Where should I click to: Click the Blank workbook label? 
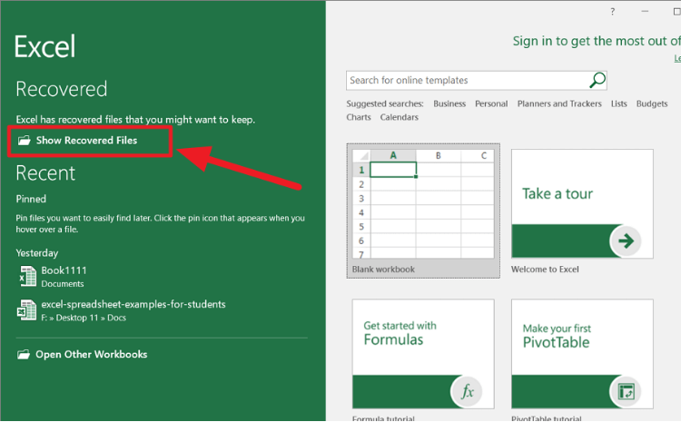[383, 270]
